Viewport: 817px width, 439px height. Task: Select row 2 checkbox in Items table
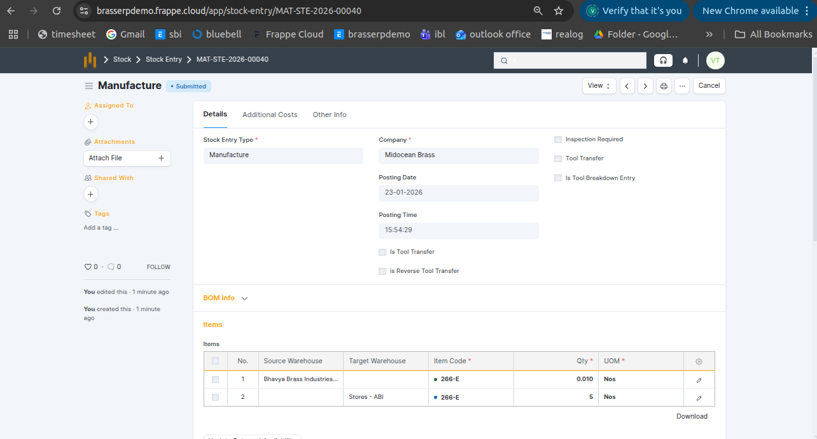pyautogui.click(x=215, y=397)
